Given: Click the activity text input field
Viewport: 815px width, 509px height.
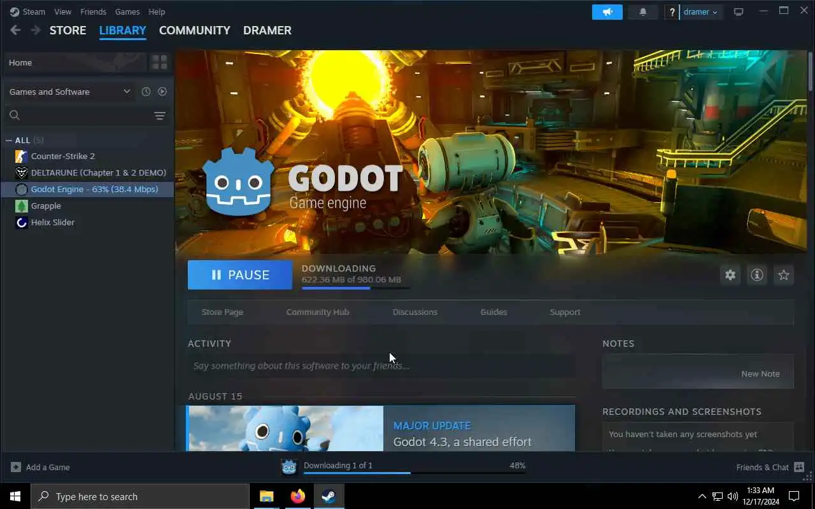Looking at the screenshot, I should [381, 366].
